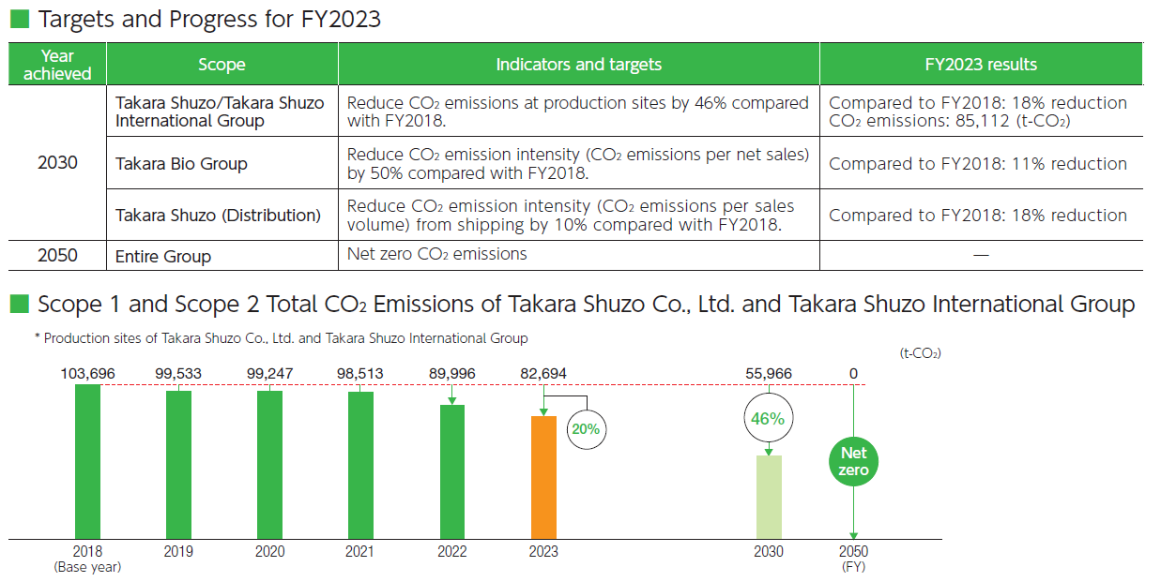Viewport: 1161px width, 582px height.
Task: Select the 46% production sites reduction target text
Action: tap(578, 112)
